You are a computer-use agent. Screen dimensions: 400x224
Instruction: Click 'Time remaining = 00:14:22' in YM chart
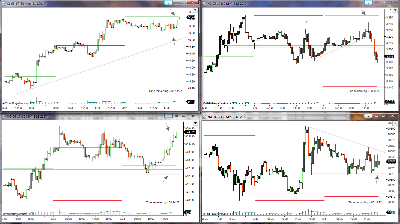(365, 202)
